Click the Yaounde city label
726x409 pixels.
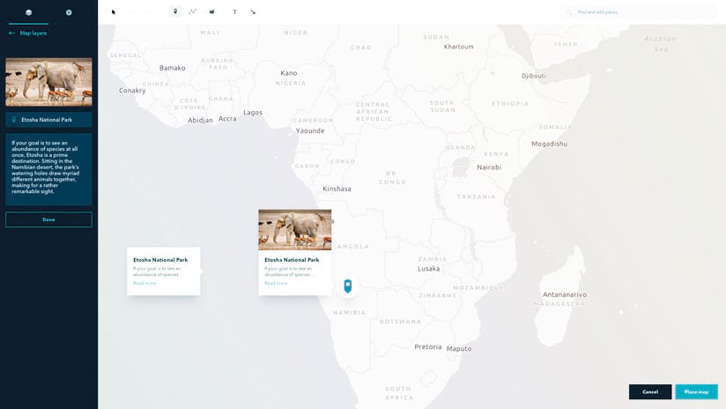point(310,131)
